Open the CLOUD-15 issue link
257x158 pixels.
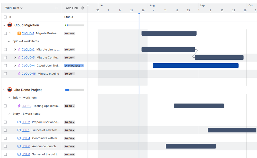click(29, 74)
